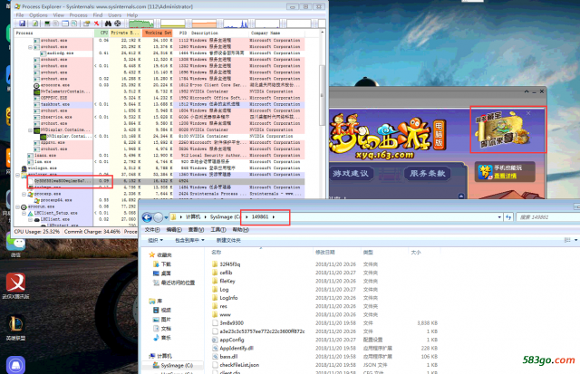Viewport: 580px width, 374px height.
Task: Click the 服务条款 button in game launcher
Action: pos(427,173)
